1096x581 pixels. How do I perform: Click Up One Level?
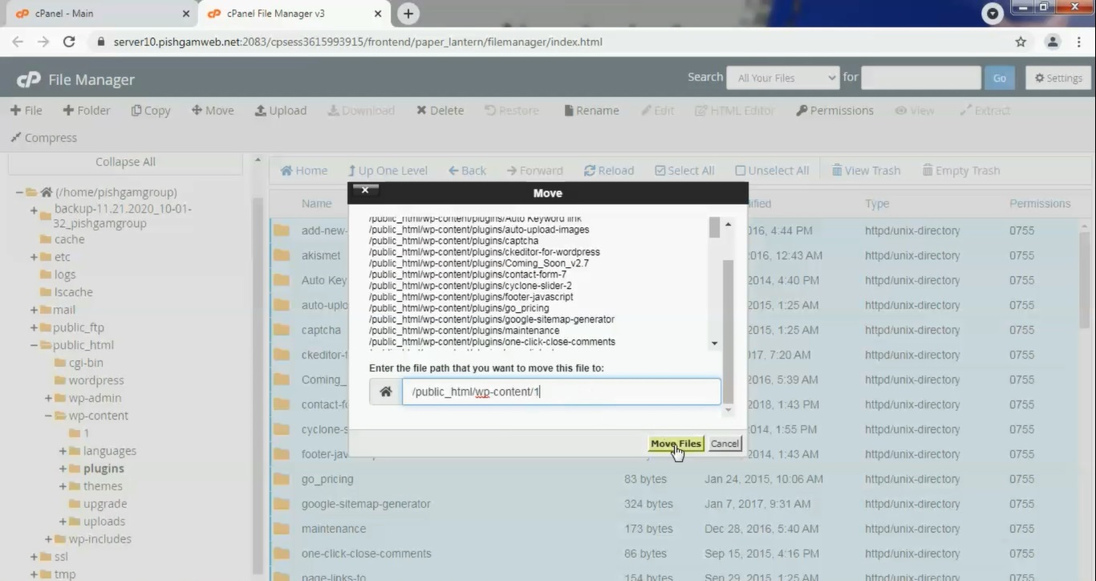coord(388,170)
